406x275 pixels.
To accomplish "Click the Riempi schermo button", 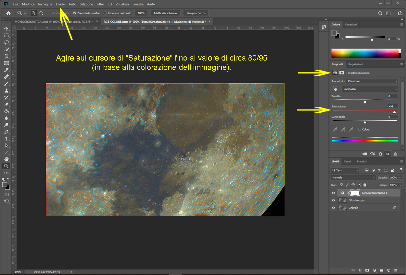I will 196,13.
